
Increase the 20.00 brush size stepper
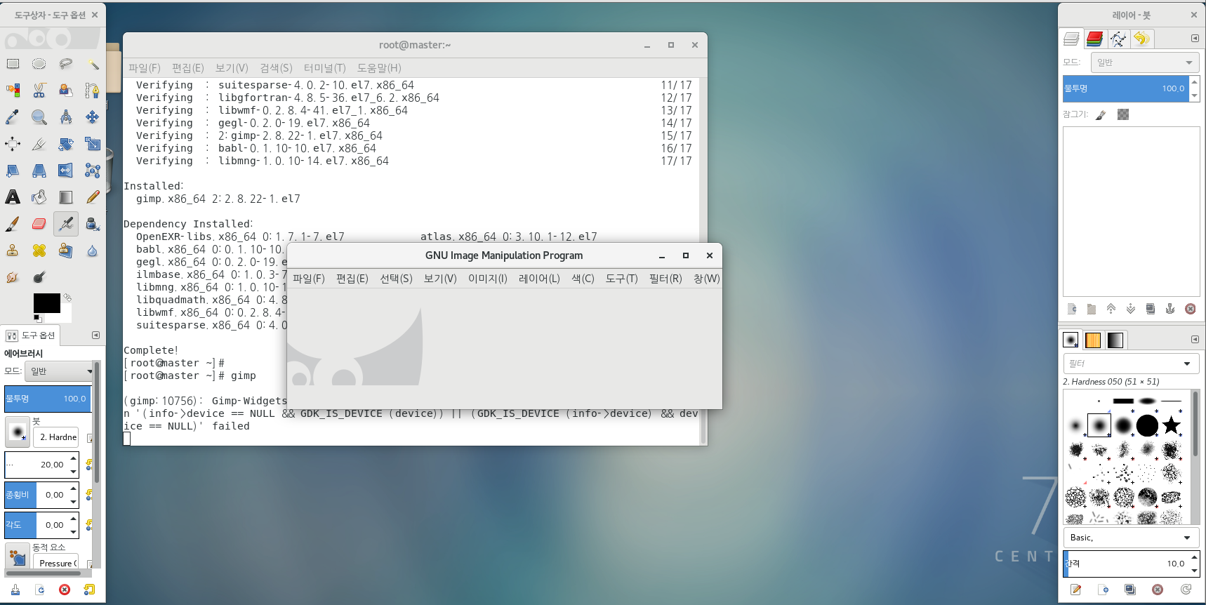(73, 458)
